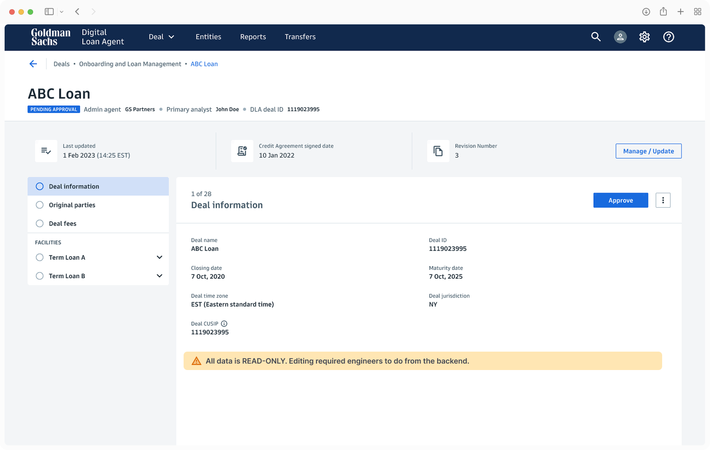Image resolution: width=710 pixels, height=450 pixels.
Task: Select the Deal fees radio circle
Action: pos(40,223)
